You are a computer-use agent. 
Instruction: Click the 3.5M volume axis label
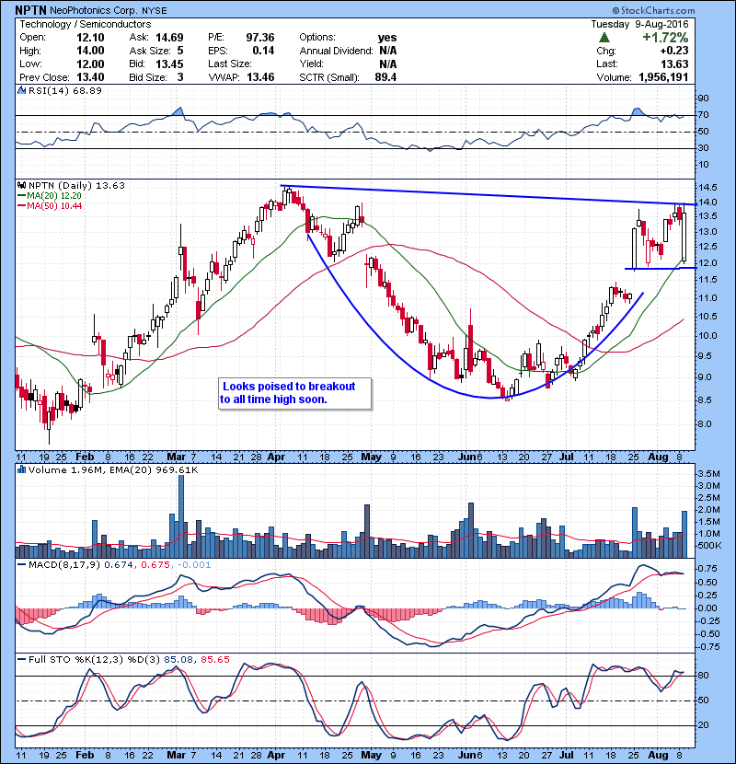coord(708,473)
